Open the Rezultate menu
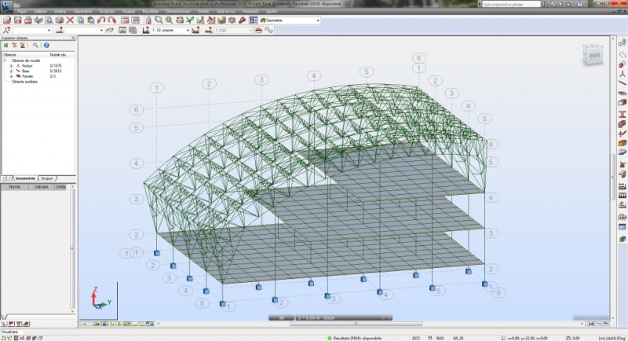 [x=151, y=13]
